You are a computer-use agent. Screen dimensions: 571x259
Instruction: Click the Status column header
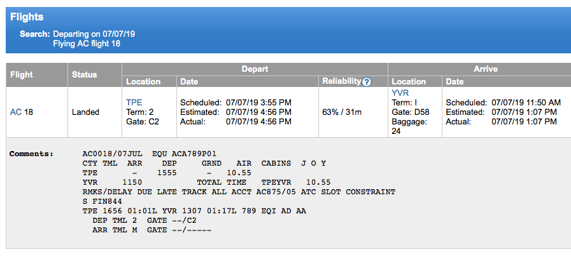(85, 75)
